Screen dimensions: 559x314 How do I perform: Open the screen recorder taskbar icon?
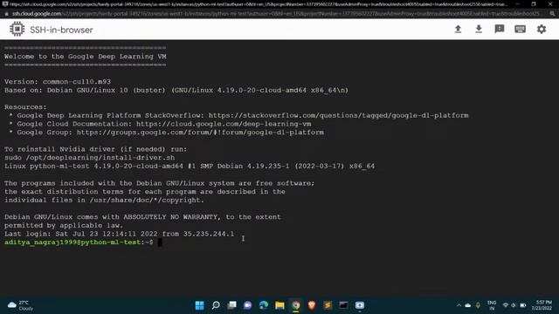360,305
